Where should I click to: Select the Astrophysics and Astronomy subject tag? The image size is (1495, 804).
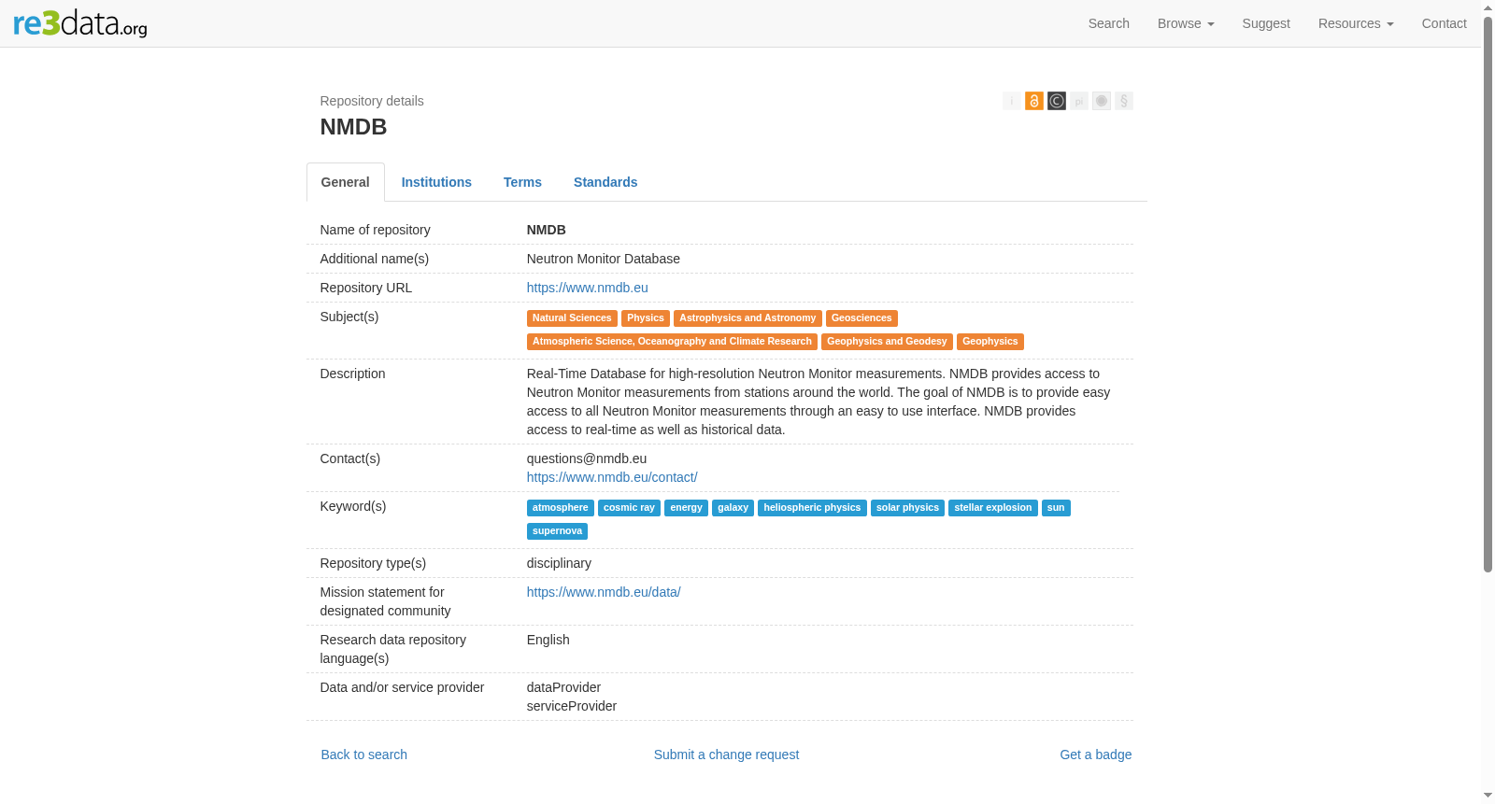coord(747,318)
